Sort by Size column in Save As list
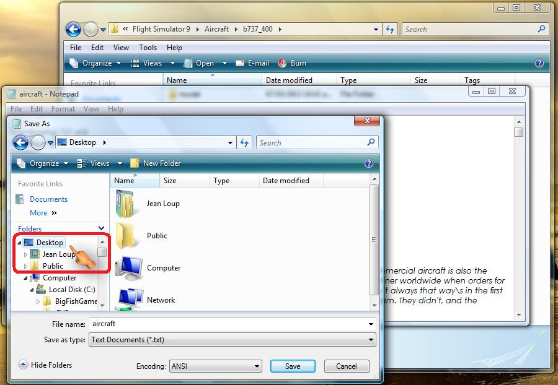The height and width of the screenshot is (385, 558). click(184, 180)
